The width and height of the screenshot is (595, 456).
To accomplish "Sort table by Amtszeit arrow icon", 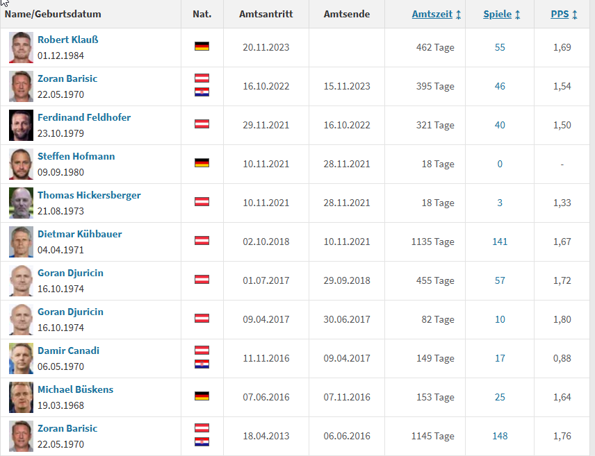I will click(x=458, y=15).
